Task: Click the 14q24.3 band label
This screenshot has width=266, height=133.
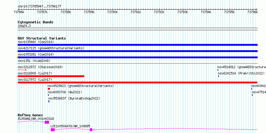Action: click(24, 26)
